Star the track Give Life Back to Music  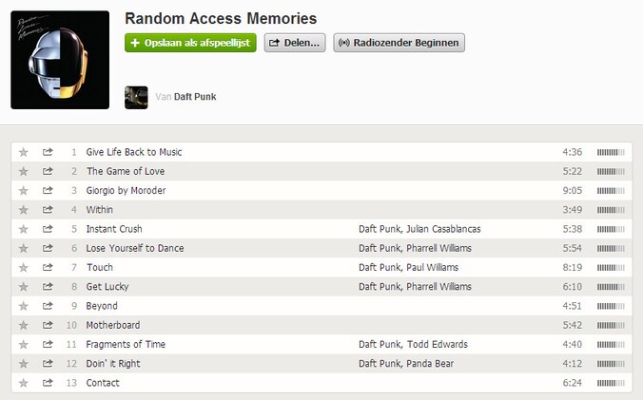(24, 152)
